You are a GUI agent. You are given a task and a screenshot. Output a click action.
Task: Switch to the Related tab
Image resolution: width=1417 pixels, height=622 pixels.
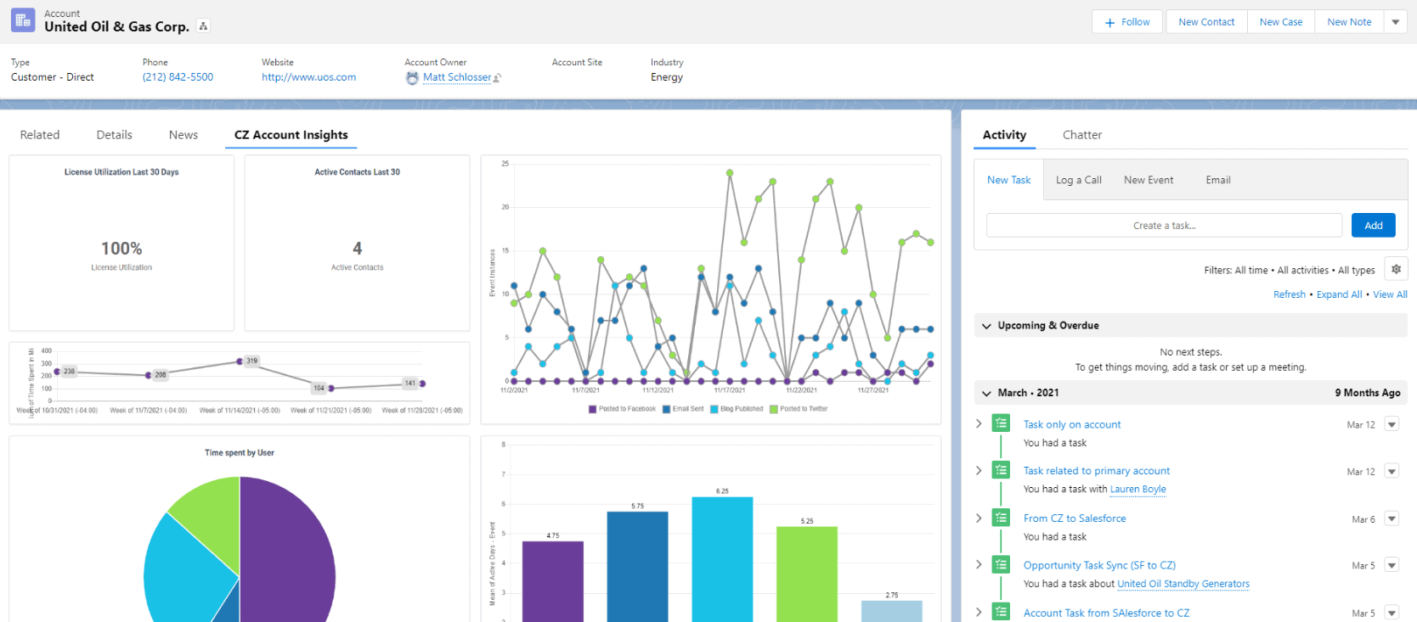[40, 135]
